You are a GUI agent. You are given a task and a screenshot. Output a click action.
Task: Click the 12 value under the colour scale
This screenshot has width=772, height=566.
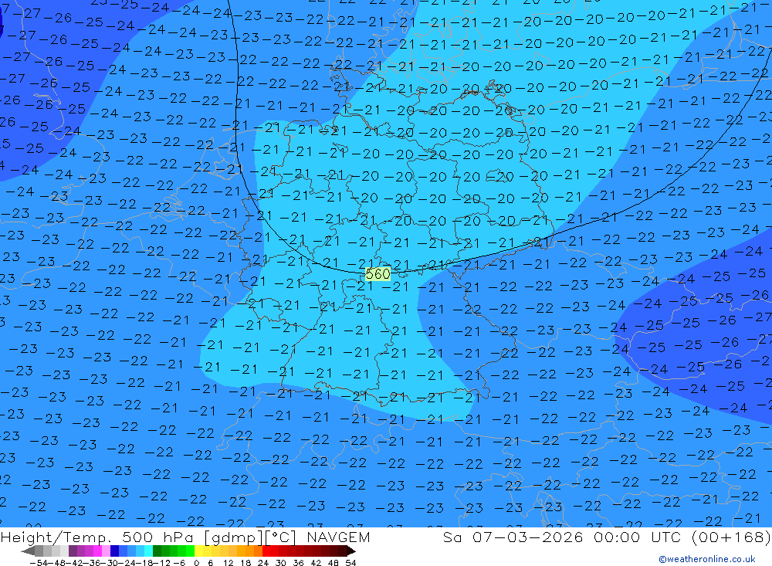pos(228,563)
